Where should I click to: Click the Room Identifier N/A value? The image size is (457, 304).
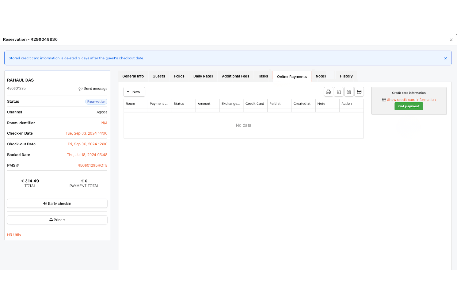[x=104, y=123]
